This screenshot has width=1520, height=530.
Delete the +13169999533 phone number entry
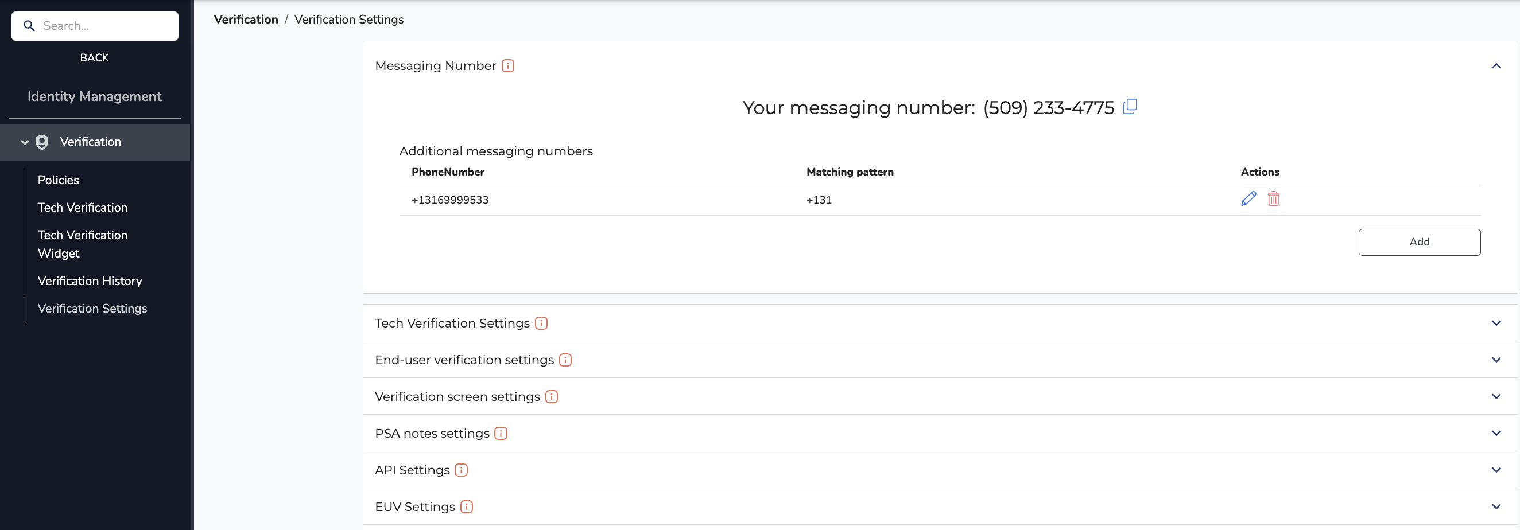coord(1273,198)
